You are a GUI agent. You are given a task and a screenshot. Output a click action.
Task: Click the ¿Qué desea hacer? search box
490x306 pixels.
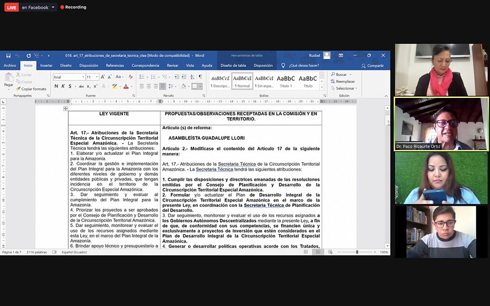(x=301, y=65)
